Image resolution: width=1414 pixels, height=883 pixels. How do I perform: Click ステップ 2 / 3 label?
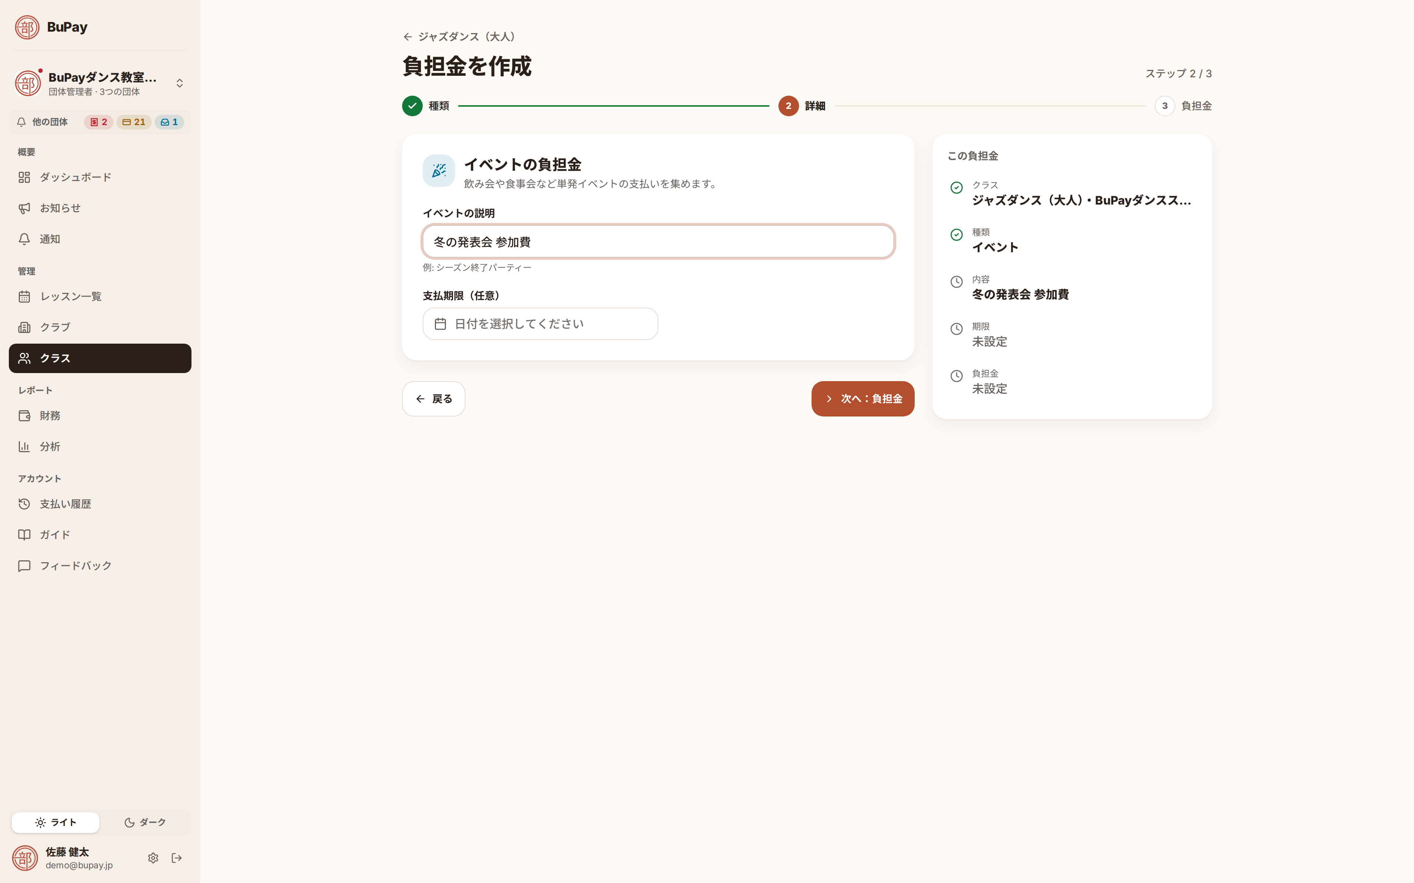pos(1179,74)
